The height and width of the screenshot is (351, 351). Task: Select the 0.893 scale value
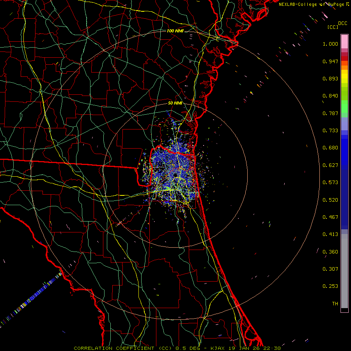tap(330, 78)
